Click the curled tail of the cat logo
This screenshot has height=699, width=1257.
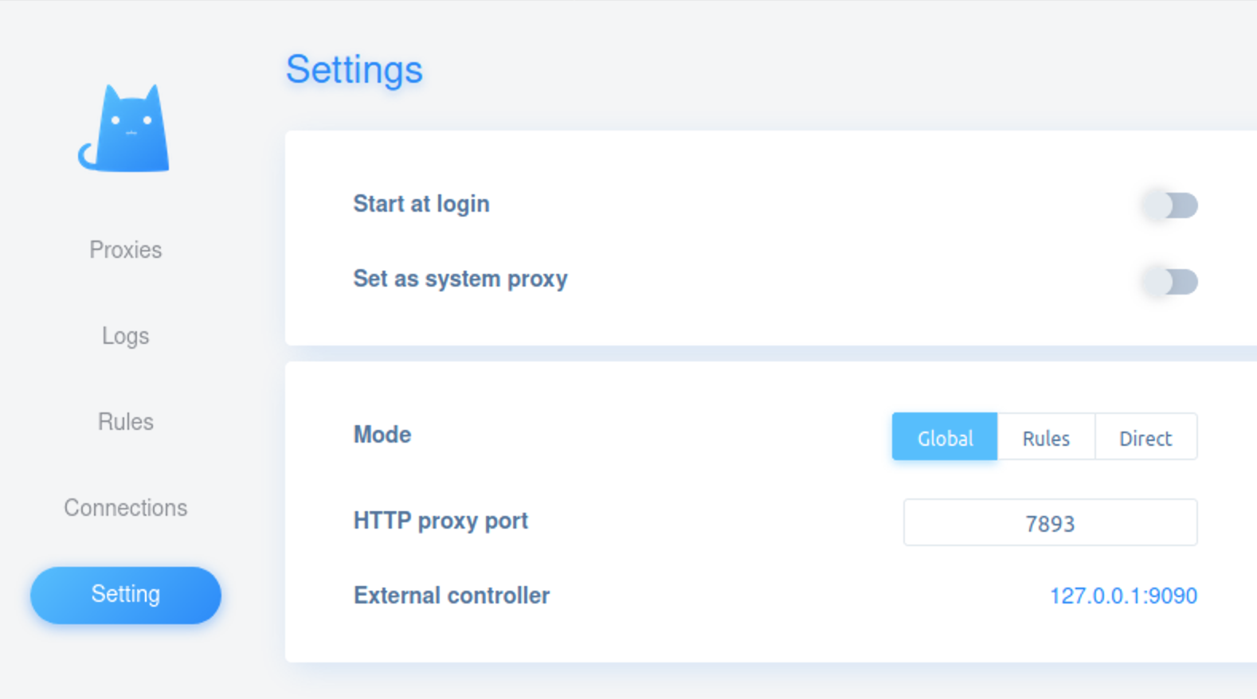(88, 156)
